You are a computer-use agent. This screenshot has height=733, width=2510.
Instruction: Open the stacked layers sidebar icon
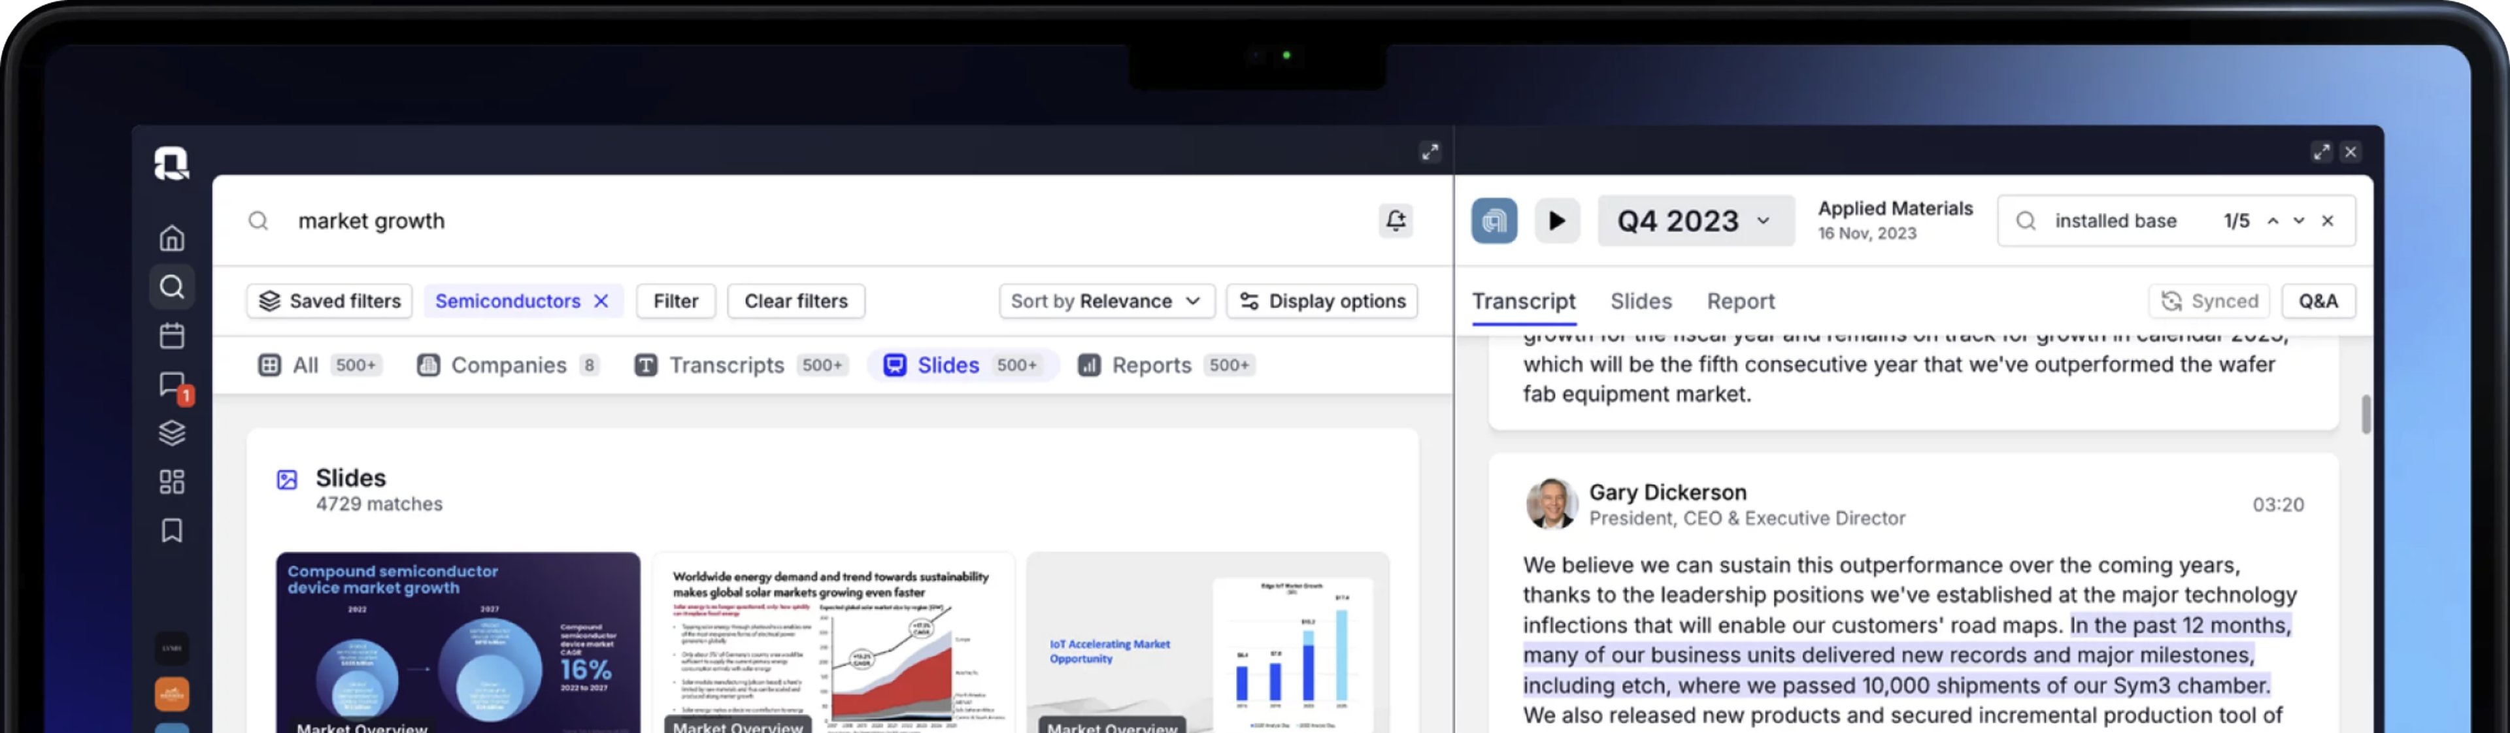pyautogui.click(x=171, y=433)
